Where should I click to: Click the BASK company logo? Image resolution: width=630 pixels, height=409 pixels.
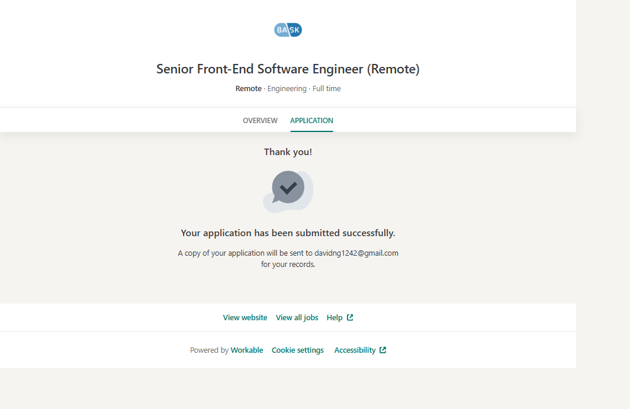pyautogui.click(x=288, y=30)
